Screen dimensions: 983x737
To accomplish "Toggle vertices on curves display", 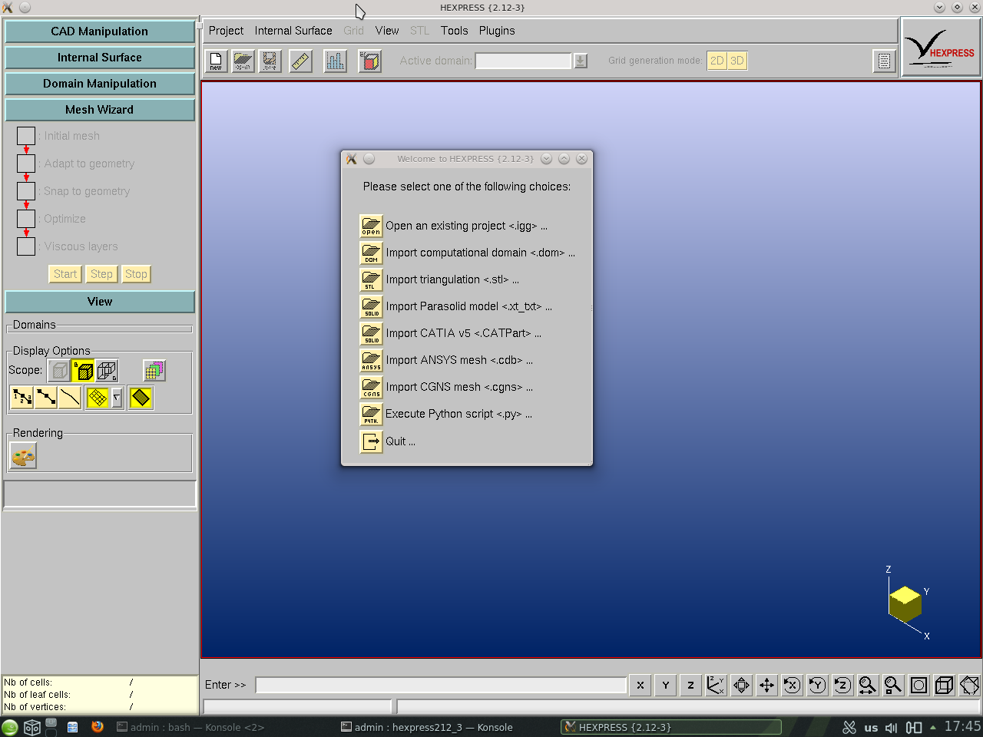I will point(45,398).
